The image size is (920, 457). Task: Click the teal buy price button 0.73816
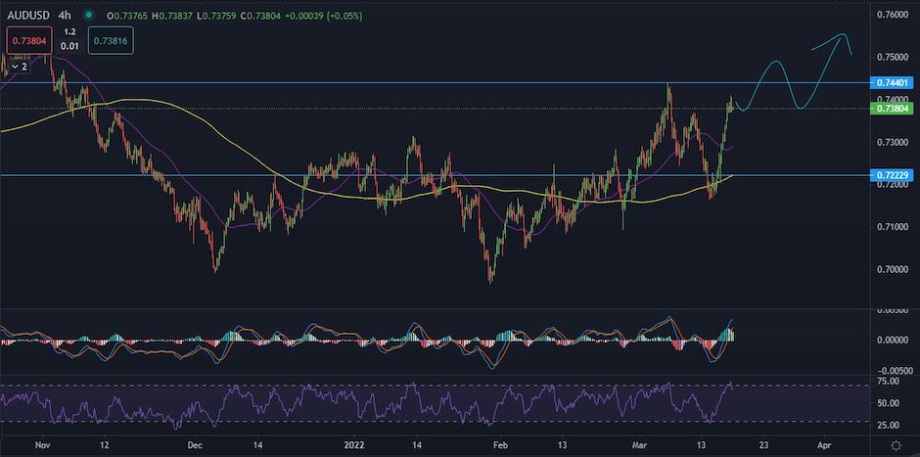pyautogui.click(x=111, y=40)
